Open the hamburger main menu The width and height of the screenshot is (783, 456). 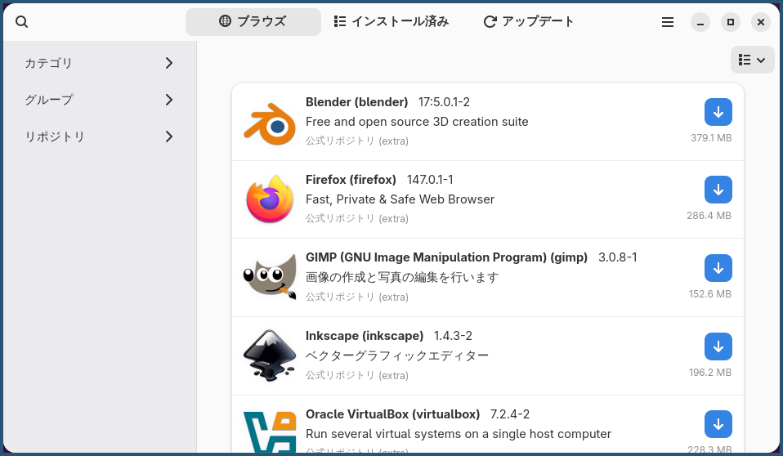(668, 22)
